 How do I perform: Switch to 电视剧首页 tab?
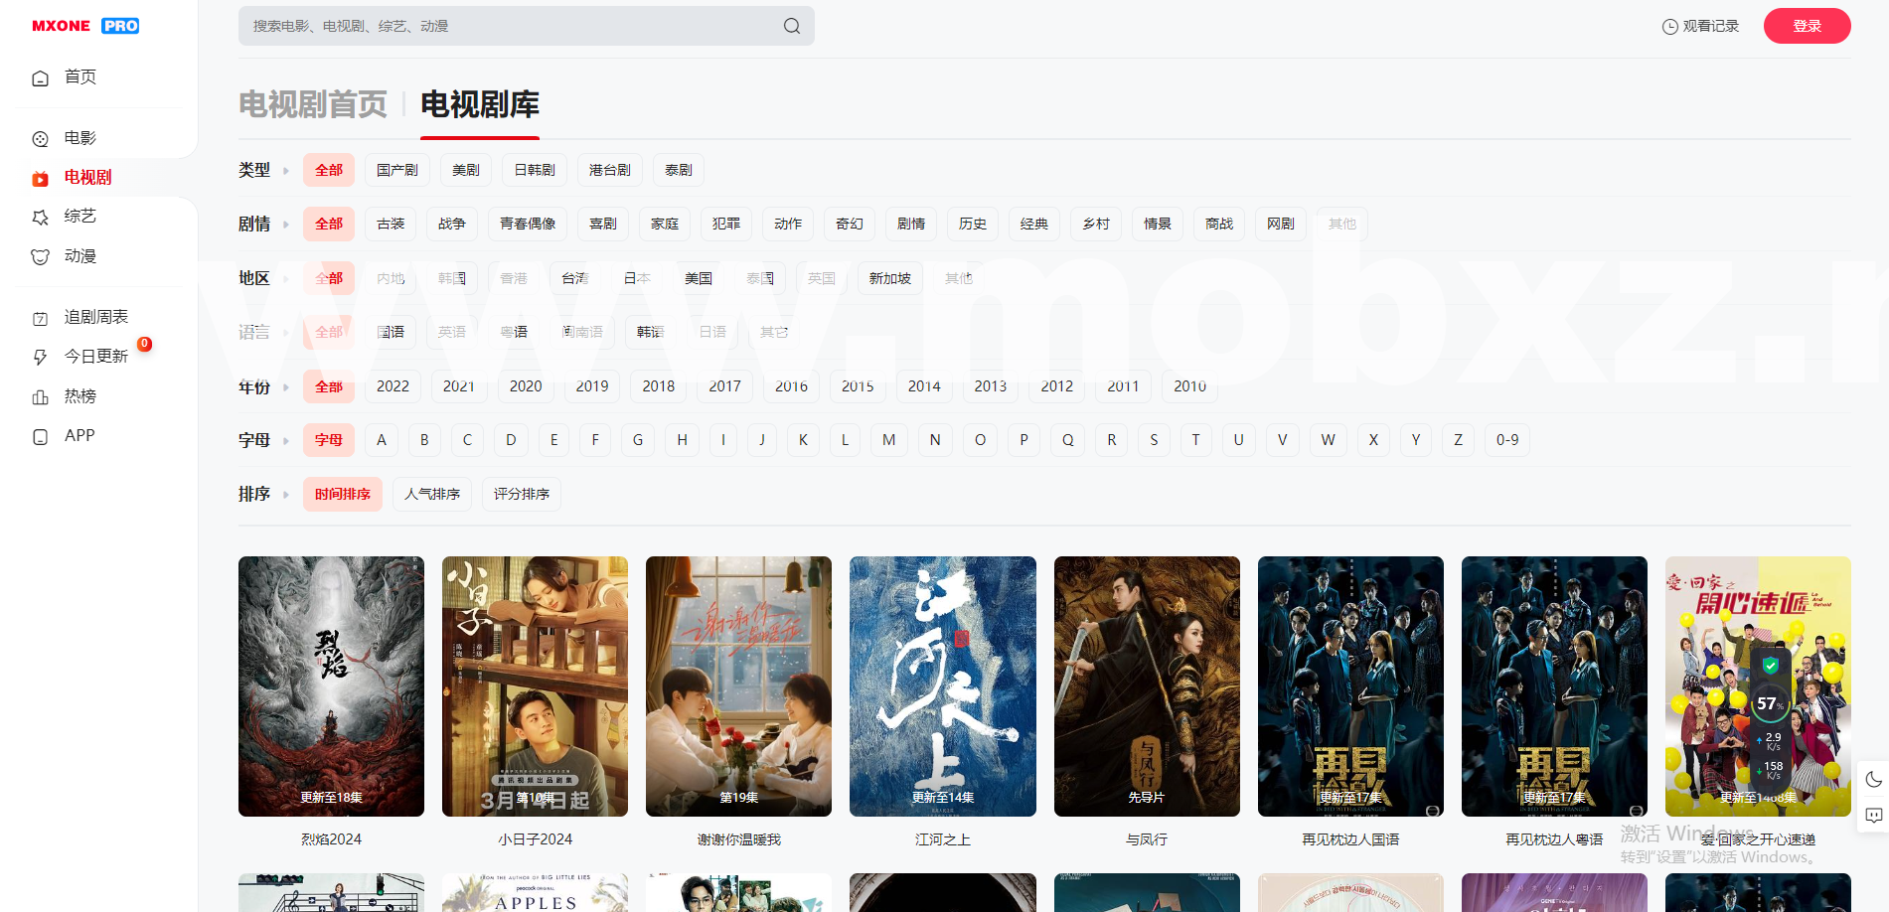coord(313,104)
